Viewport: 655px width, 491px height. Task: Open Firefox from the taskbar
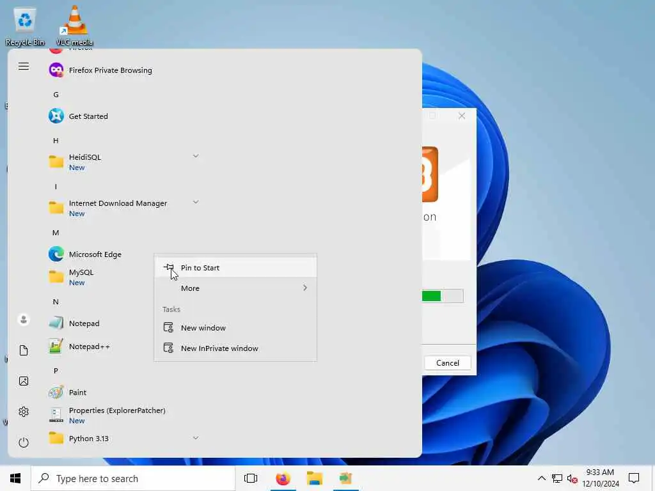pyautogui.click(x=283, y=478)
